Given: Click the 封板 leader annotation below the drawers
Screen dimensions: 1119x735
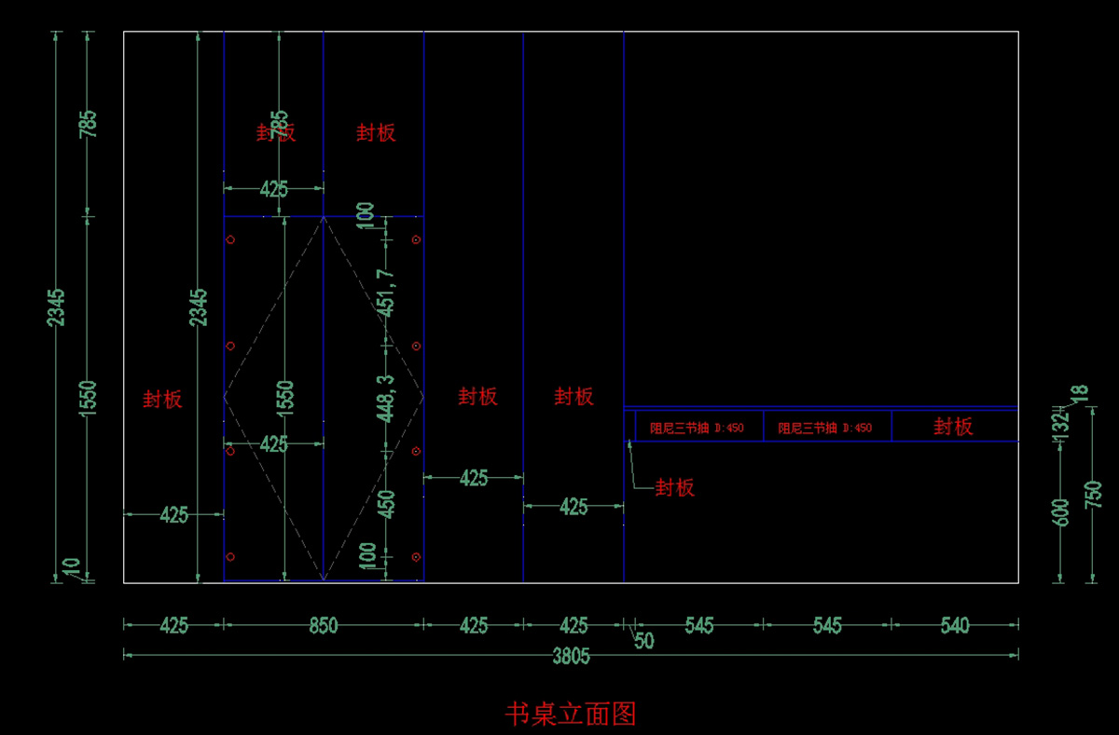Looking at the screenshot, I should 674,487.
